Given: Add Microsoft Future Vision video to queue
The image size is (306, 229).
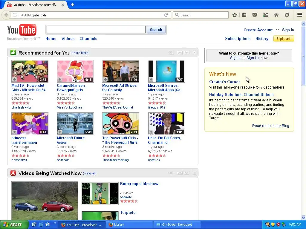Looking at the screenshot, I should click(x=60, y=132).
